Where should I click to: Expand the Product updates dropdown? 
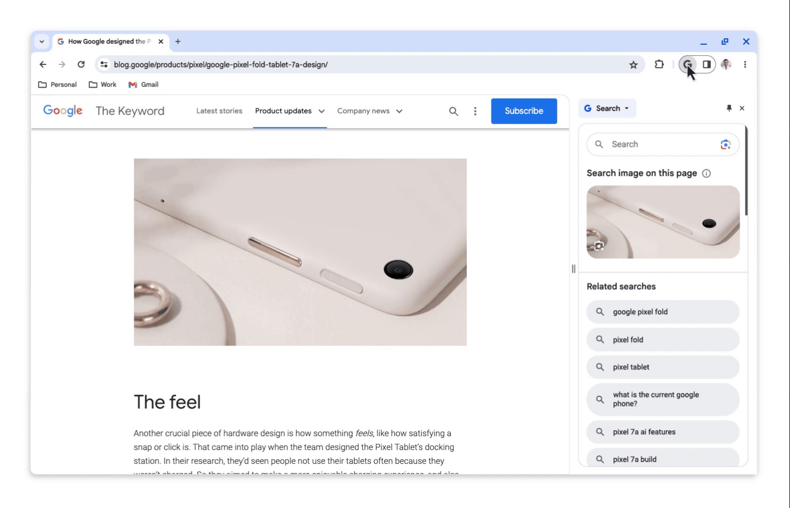coord(322,111)
